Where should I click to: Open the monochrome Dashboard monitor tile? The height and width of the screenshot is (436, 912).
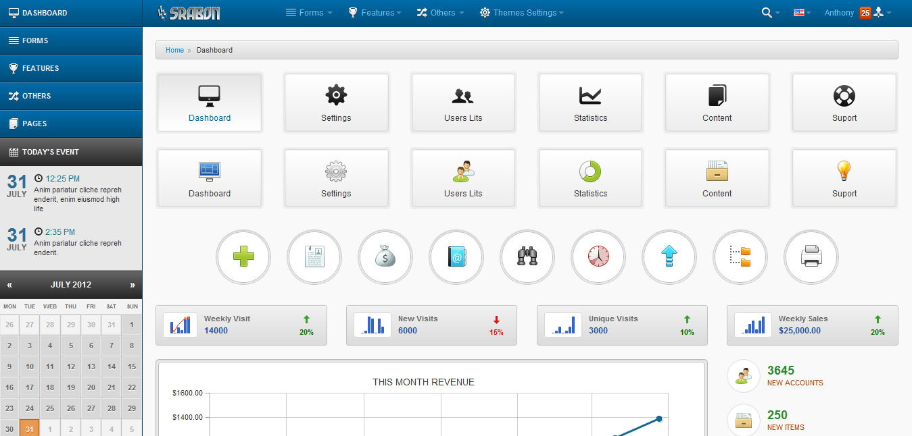pyautogui.click(x=210, y=102)
